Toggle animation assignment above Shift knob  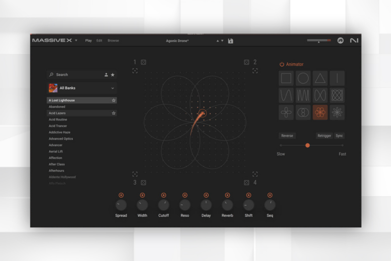[249, 195]
